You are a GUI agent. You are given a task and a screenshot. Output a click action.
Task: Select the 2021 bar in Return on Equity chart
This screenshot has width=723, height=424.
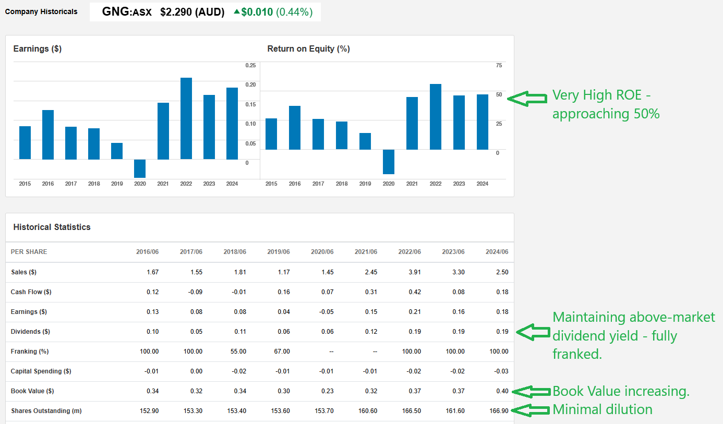click(x=412, y=123)
